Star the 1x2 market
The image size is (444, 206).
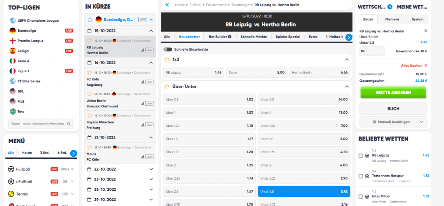167,59
